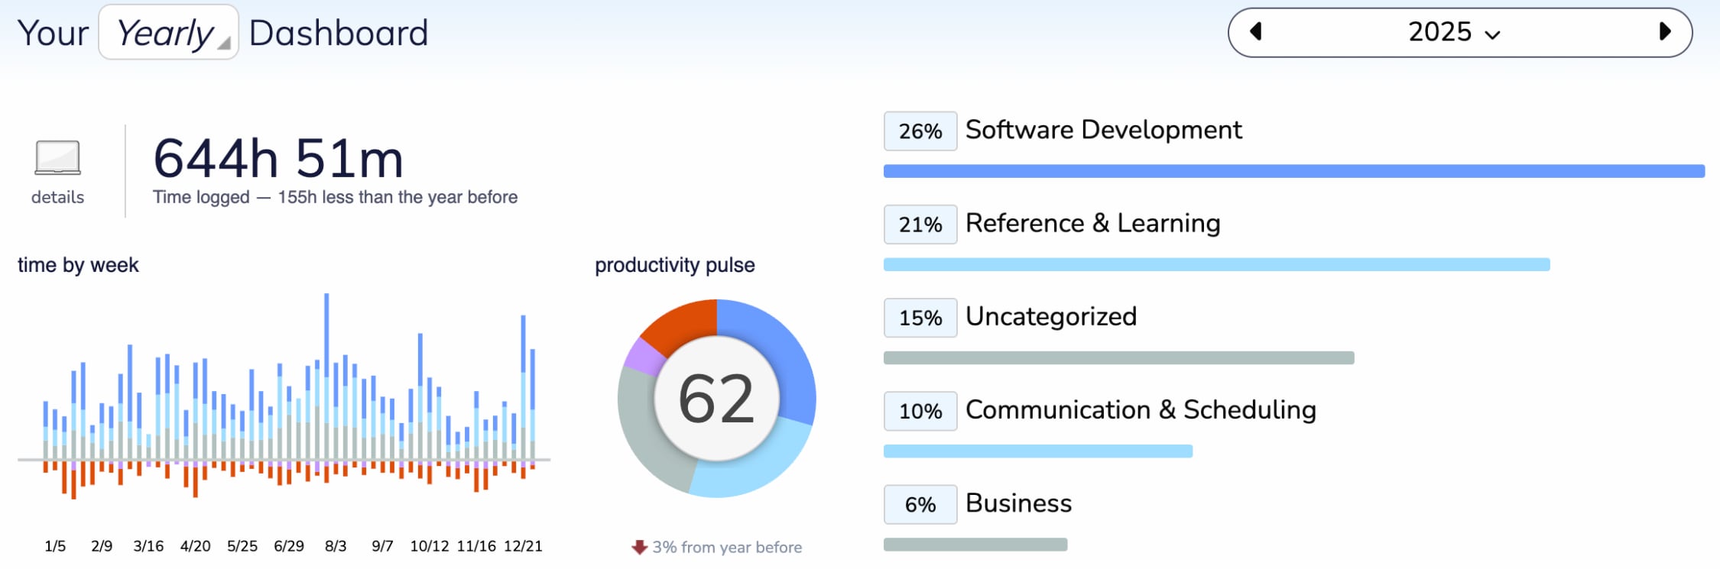Click the red down-arrow pulse change icon

click(639, 548)
